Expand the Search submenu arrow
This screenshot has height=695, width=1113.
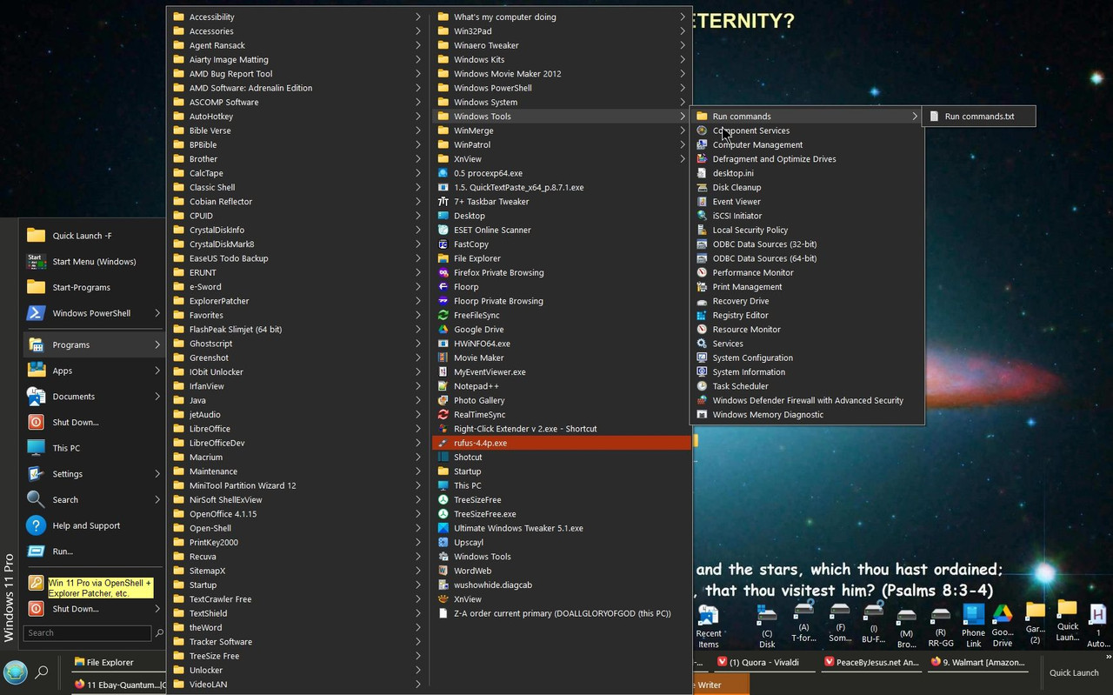pyautogui.click(x=157, y=499)
